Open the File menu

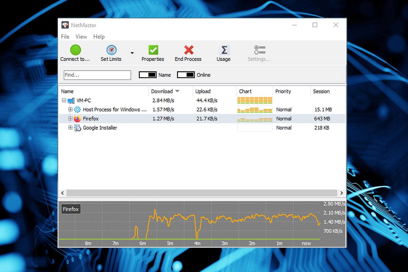tap(65, 37)
